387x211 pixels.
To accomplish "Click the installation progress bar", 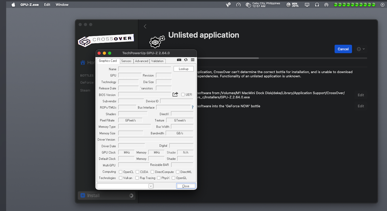I will (x=282, y=58).
